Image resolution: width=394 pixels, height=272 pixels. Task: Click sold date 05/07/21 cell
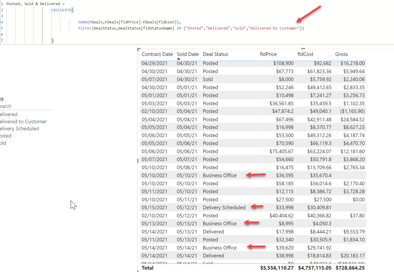point(187,159)
